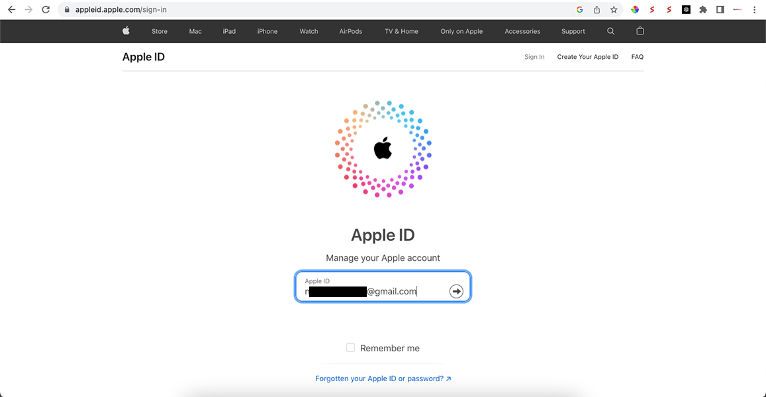The width and height of the screenshot is (766, 397).
Task: Go back with browser back arrow
Action: tap(12, 10)
